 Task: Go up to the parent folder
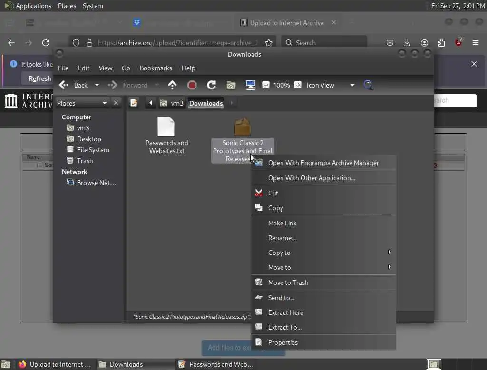(172, 85)
